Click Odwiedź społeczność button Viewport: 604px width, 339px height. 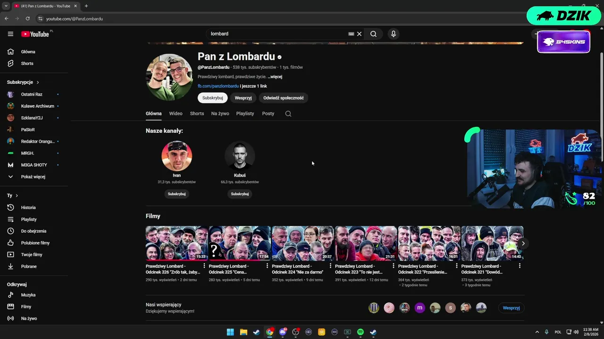click(284, 98)
